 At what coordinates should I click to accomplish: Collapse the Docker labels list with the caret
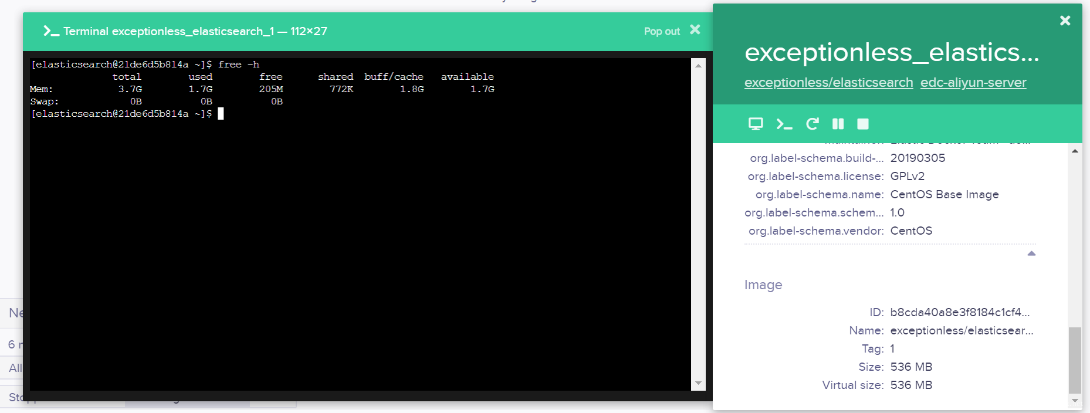(x=1031, y=253)
